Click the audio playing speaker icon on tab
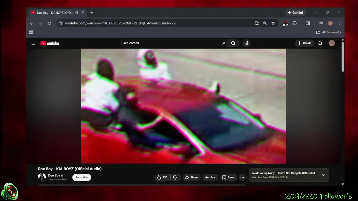The width and height of the screenshot is (358, 201). coord(77,13)
